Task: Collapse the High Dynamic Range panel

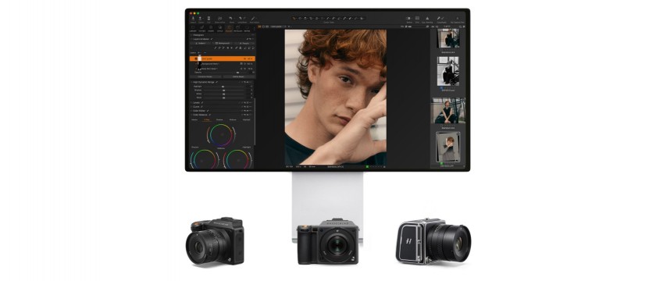Action: (x=191, y=82)
